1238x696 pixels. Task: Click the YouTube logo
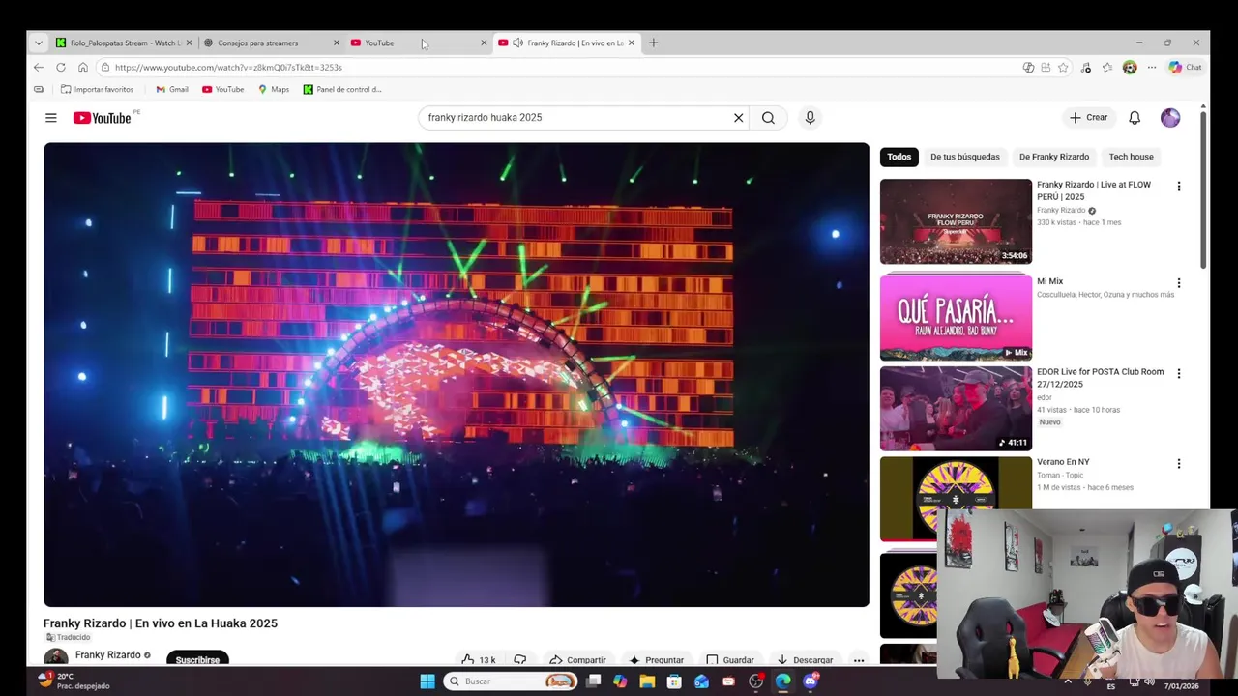pyautogui.click(x=102, y=118)
